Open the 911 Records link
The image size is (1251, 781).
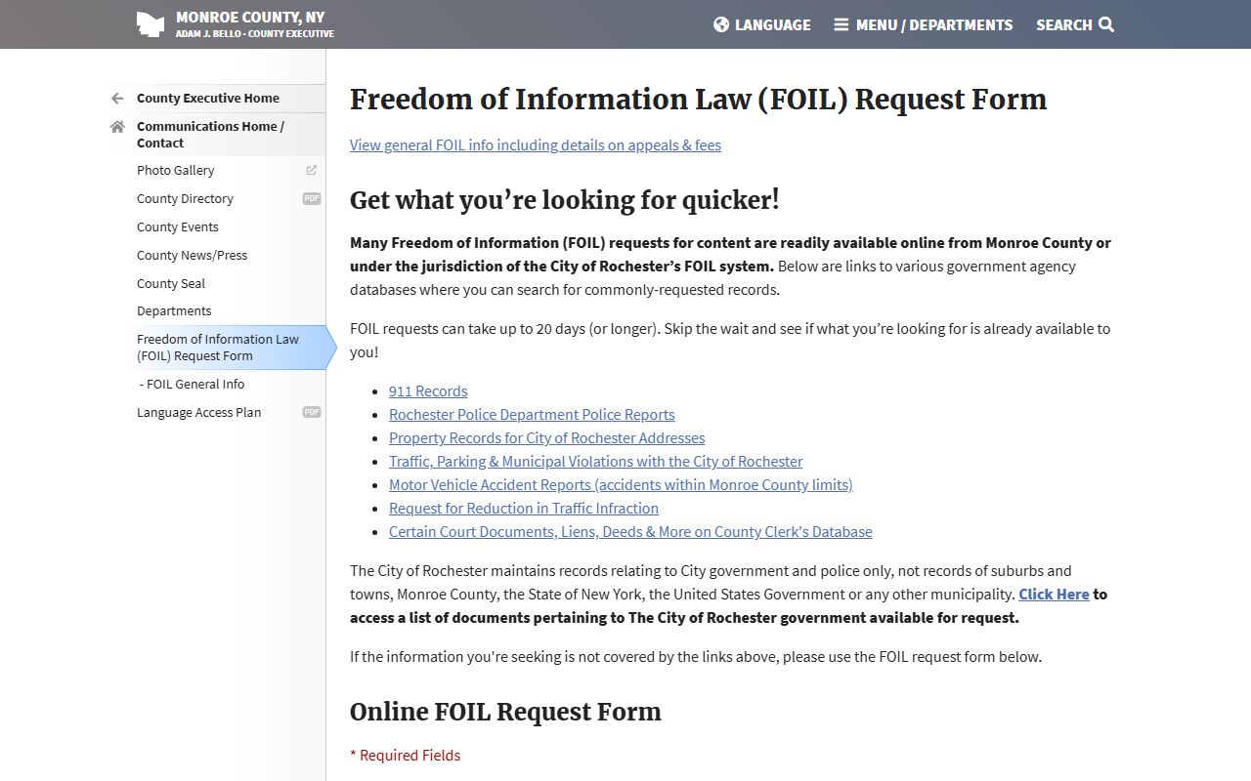(x=428, y=390)
